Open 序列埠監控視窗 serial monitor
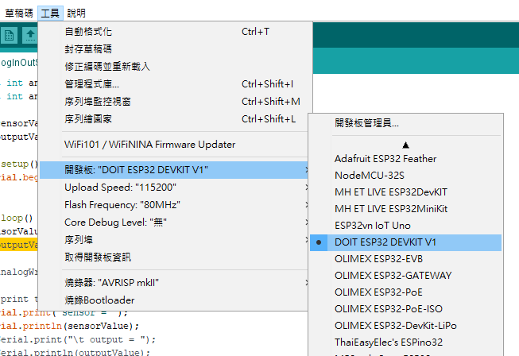This screenshot has height=356, width=519. [x=97, y=102]
